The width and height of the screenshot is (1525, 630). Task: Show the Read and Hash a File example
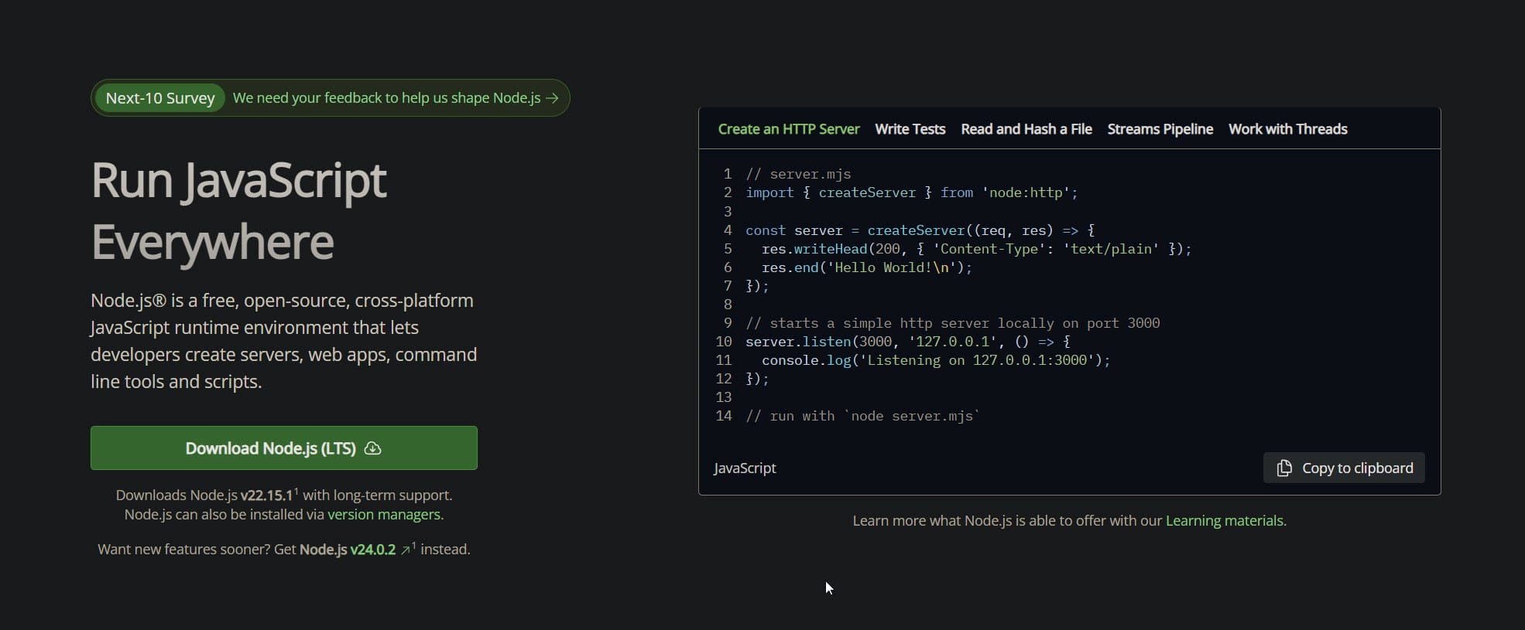1026,129
